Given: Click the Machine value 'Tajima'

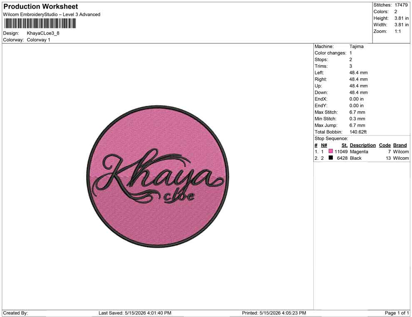Looking at the screenshot, I should coord(357,47).
